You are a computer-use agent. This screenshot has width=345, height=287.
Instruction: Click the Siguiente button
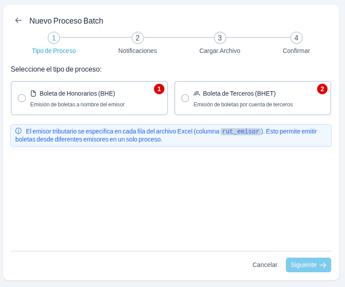coord(309,265)
